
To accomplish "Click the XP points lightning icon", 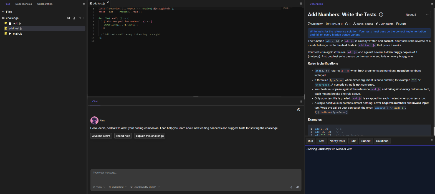I will (377, 24).
